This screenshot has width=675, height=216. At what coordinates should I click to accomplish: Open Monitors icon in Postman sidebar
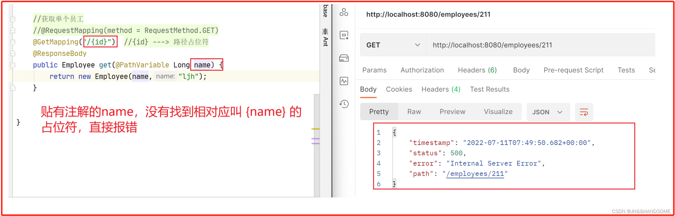(x=344, y=81)
